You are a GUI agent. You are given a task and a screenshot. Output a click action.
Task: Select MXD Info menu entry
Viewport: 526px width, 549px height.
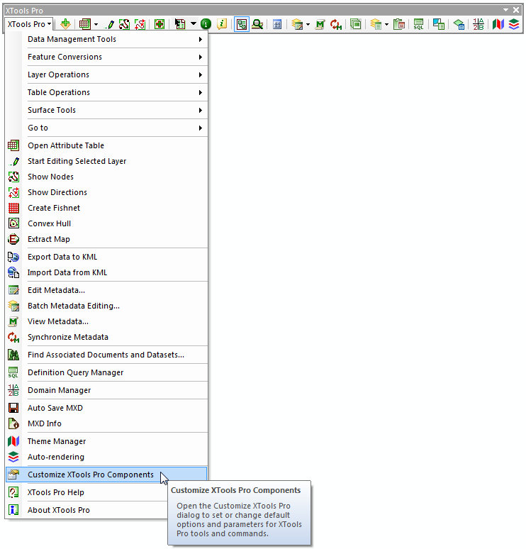[x=107, y=423]
